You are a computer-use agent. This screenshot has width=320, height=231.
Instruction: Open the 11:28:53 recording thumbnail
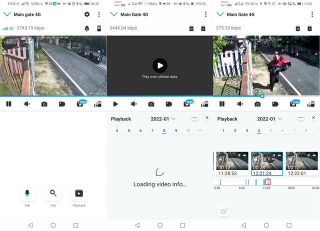tap(232, 164)
